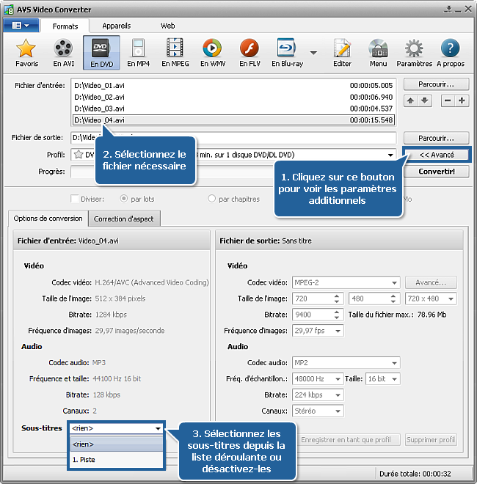
Task: Adjust image width 720 stepper
Action: pyautogui.click(x=337, y=298)
